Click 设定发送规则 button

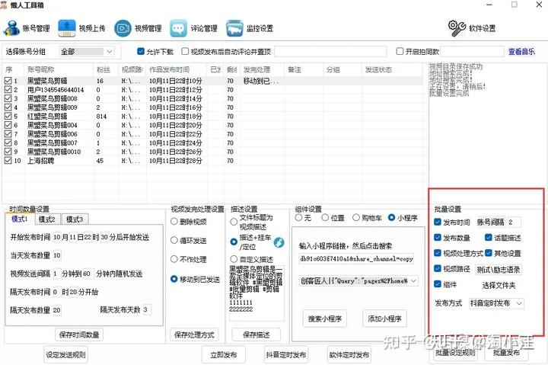65,355
